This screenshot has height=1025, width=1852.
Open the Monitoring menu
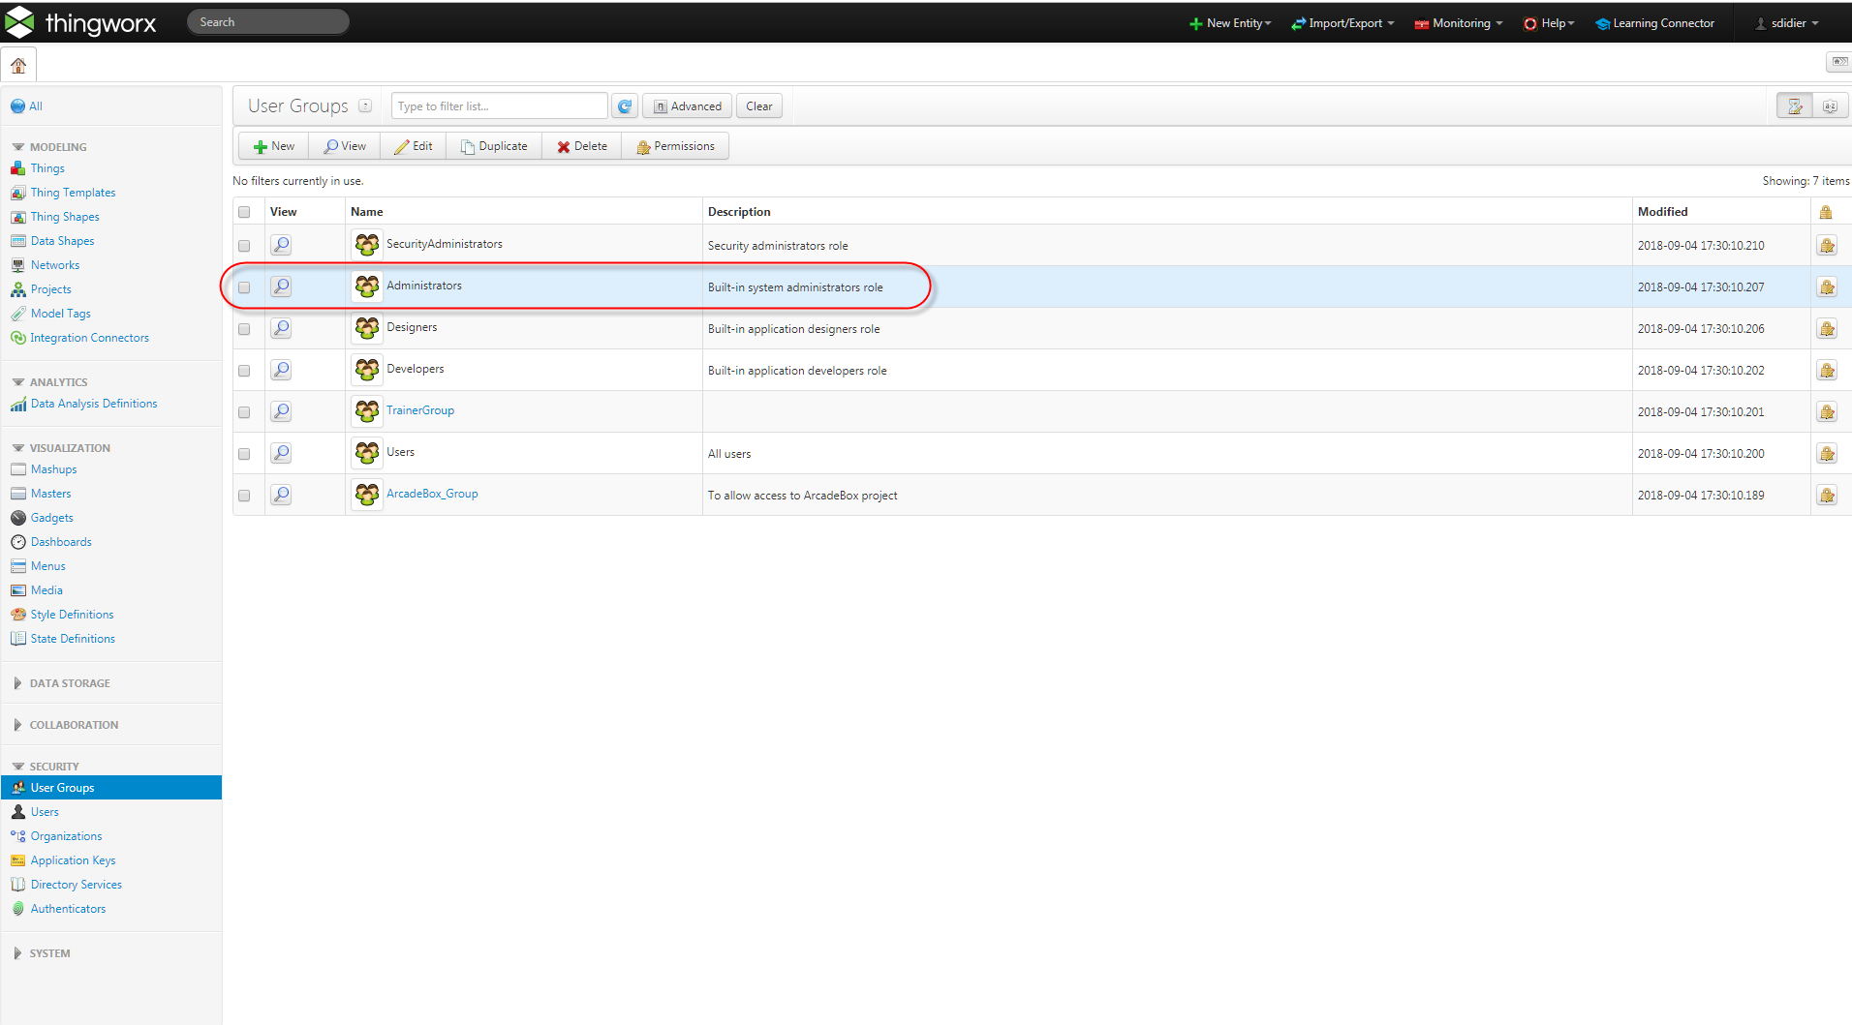[x=1459, y=23]
